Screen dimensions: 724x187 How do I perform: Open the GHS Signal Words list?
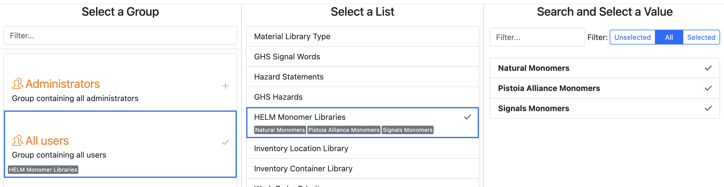362,57
